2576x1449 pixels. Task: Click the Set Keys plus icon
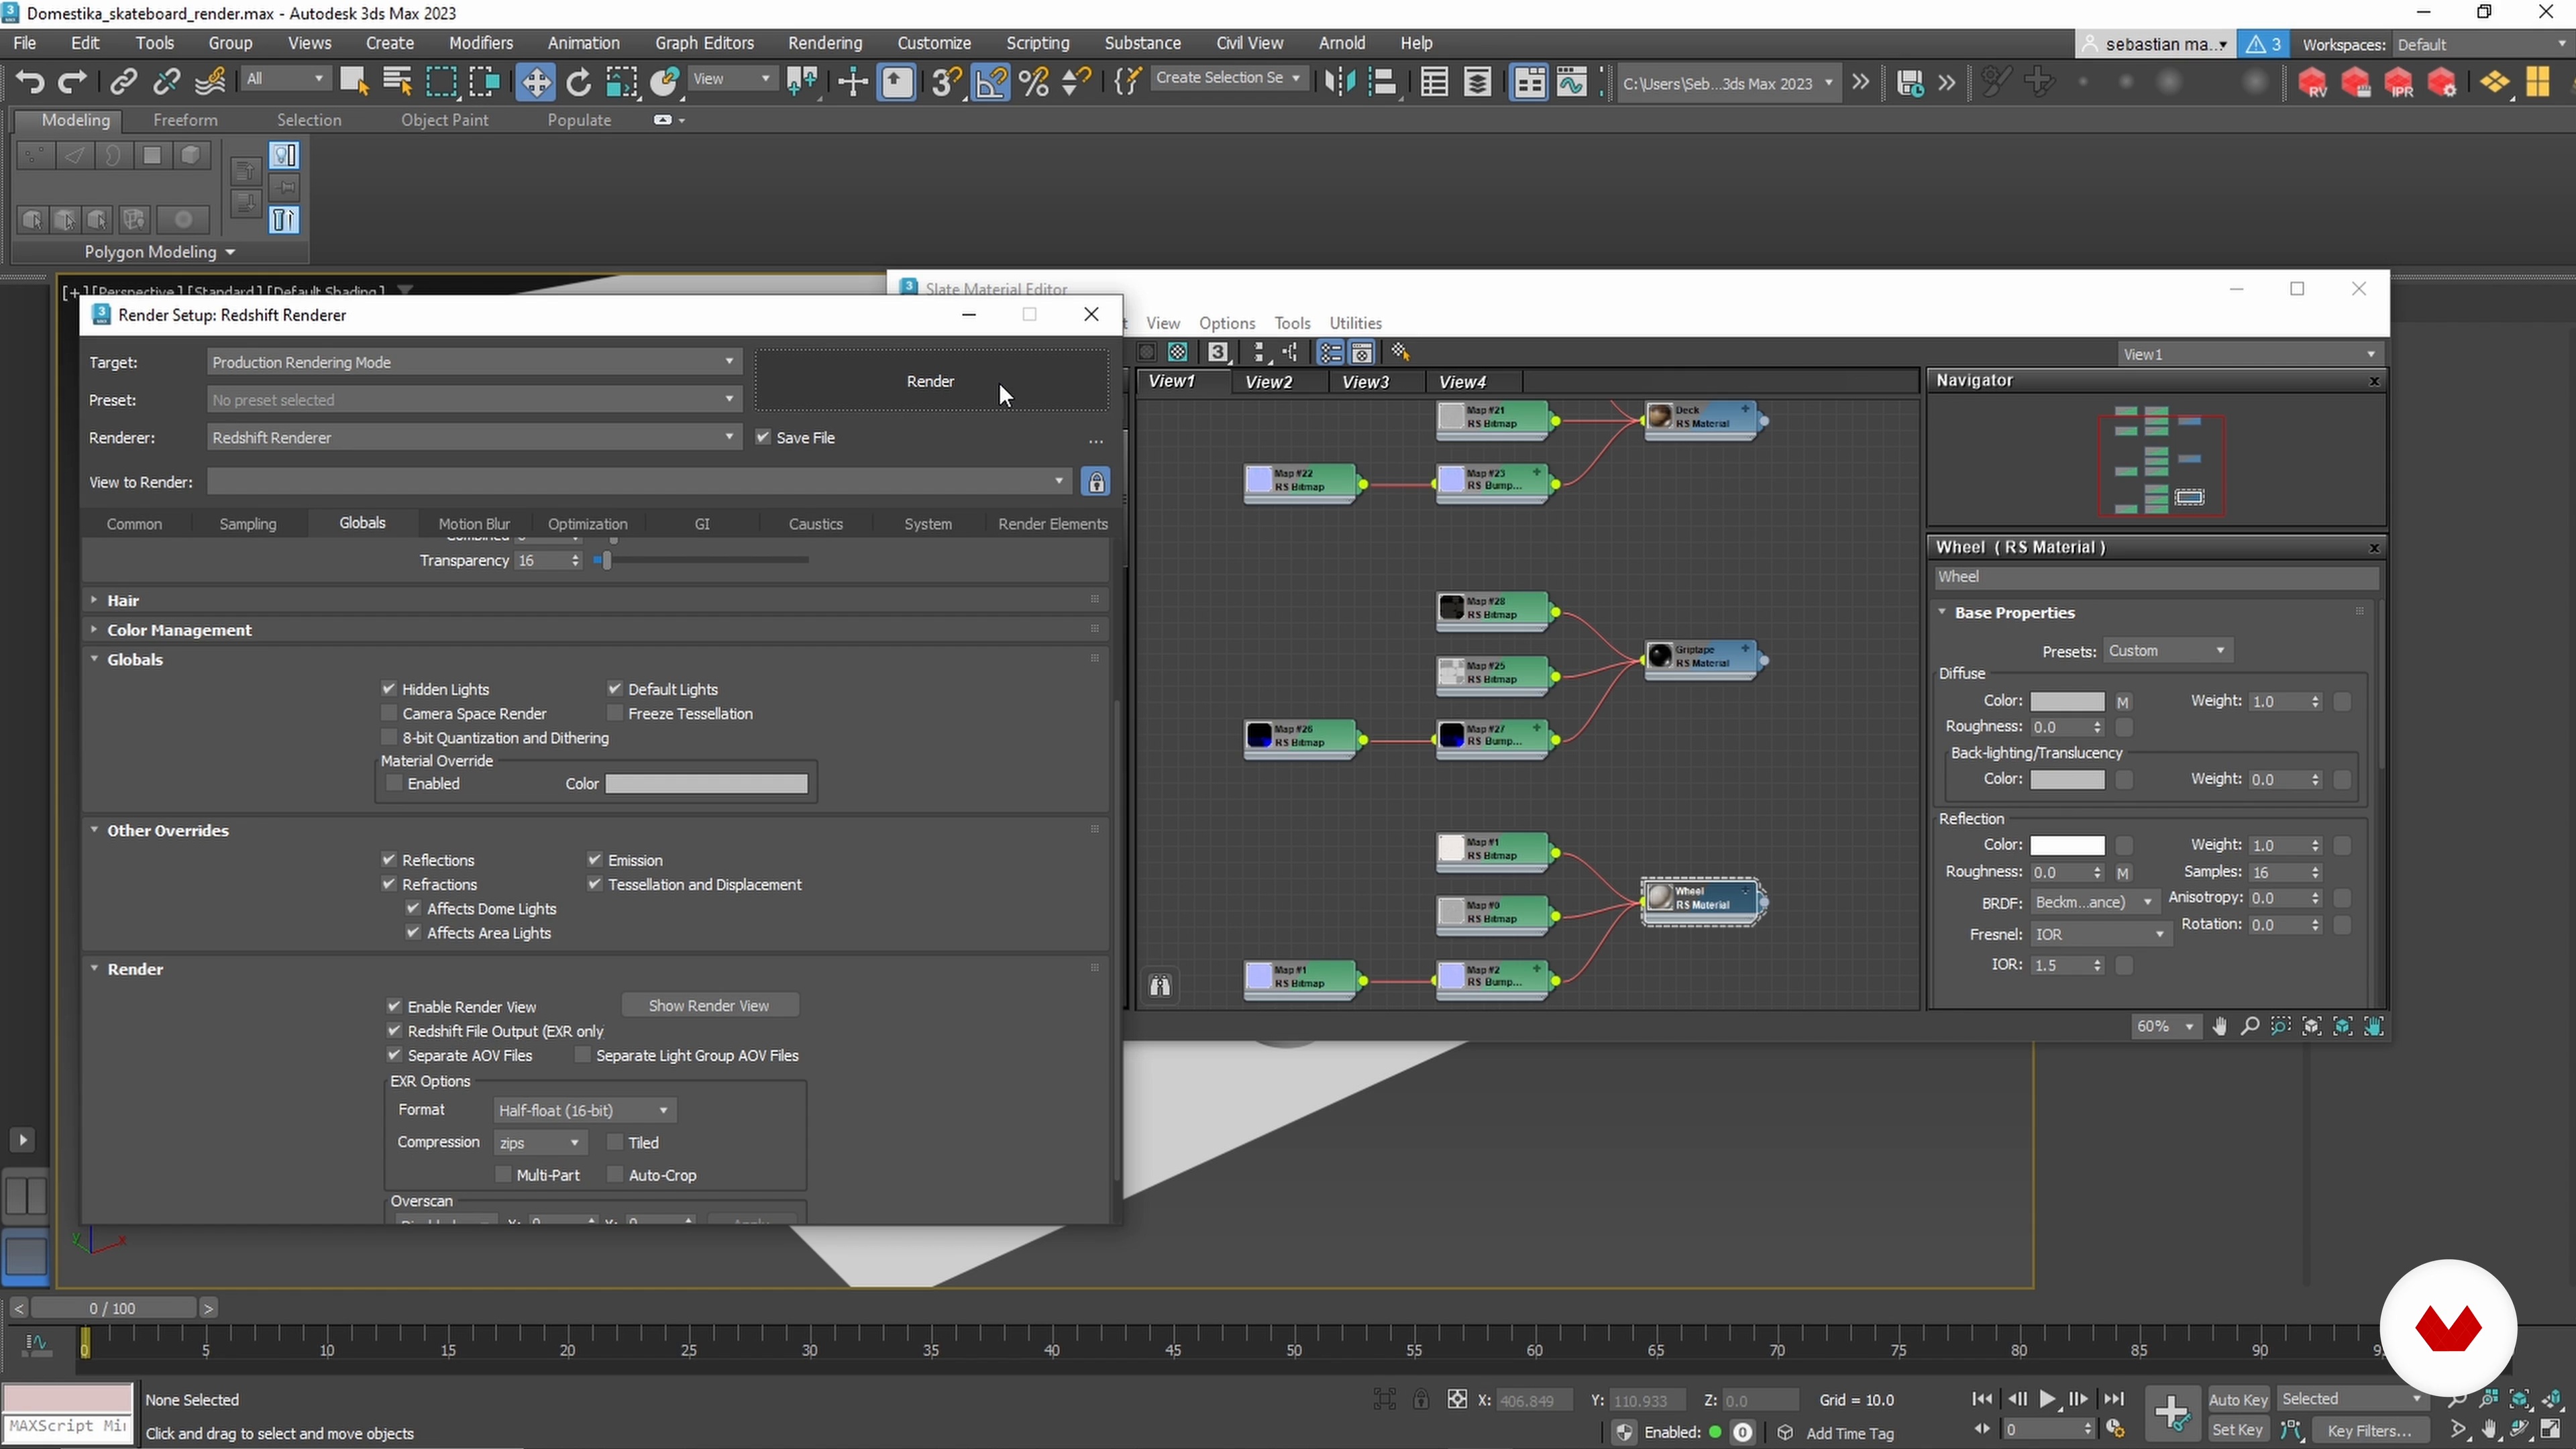coord(2172,1414)
